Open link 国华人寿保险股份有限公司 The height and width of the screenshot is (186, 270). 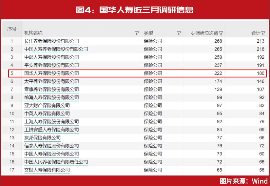click(x=51, y=73)
